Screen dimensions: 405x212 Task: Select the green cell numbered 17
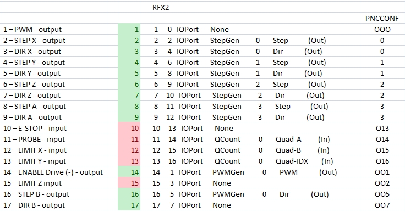pos(129,205)
